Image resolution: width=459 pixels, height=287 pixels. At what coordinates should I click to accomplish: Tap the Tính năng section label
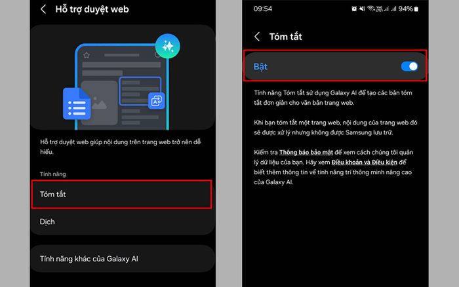coord(52,174)
